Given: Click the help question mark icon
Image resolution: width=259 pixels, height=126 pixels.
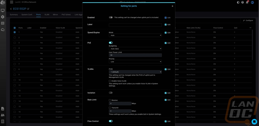Looking at the screenshot, I should [x=243, y=2].
